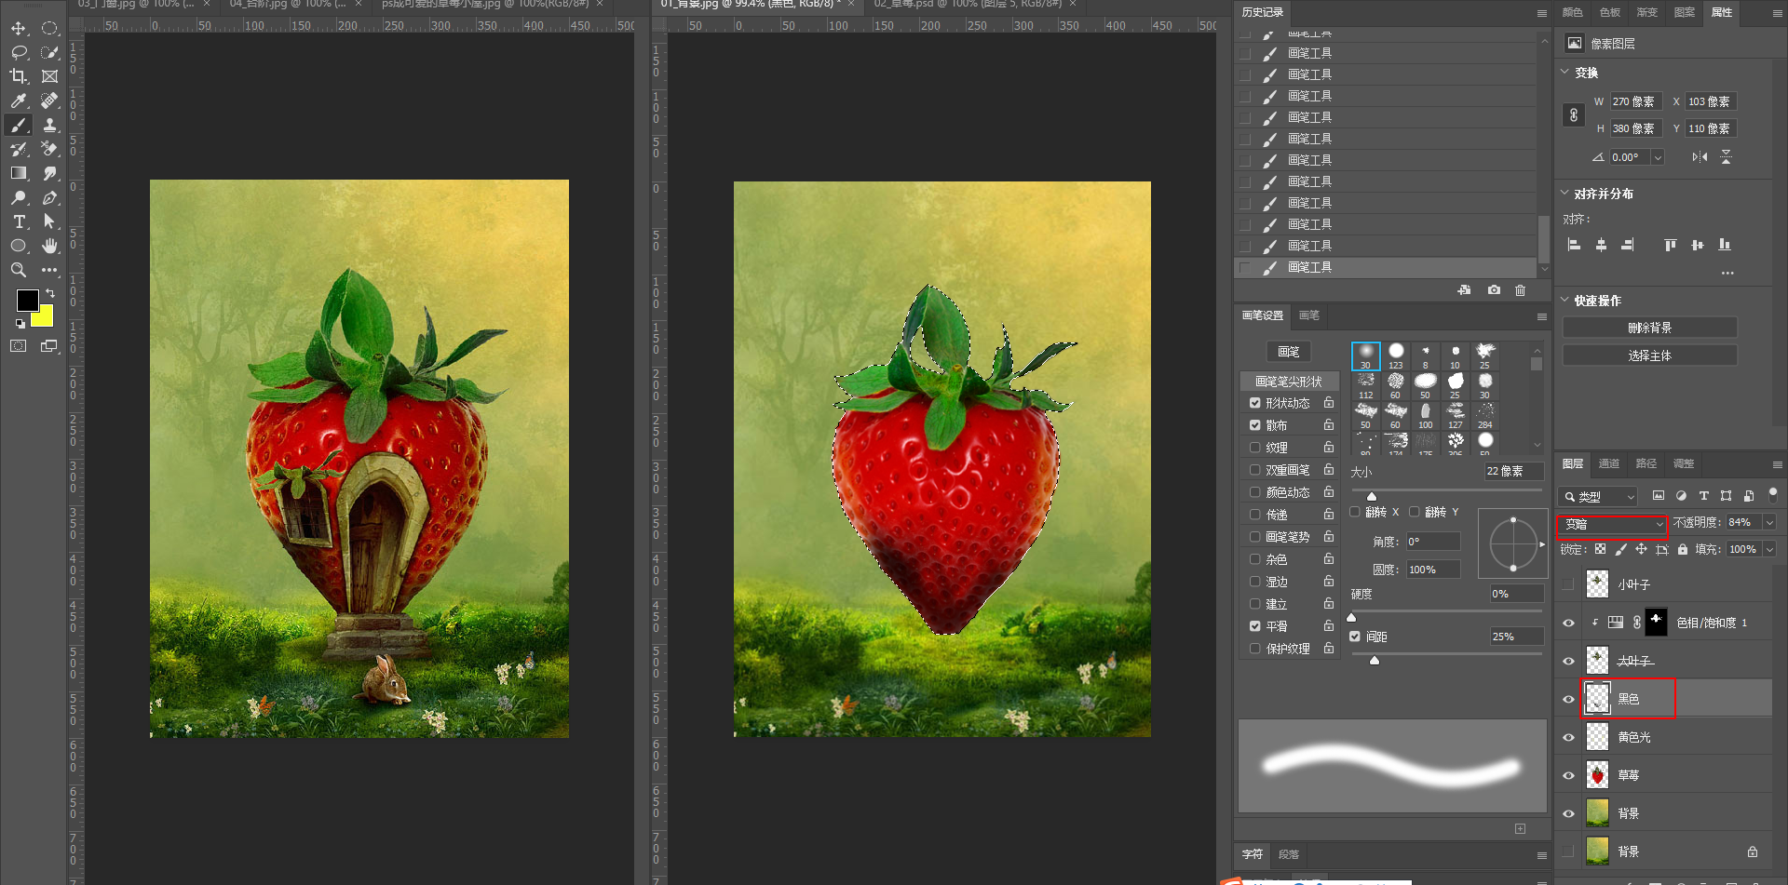The height and width of the screenshot is (885, 1788).
Task: Select the Horizontal Type tool
Action: point(19,221)
